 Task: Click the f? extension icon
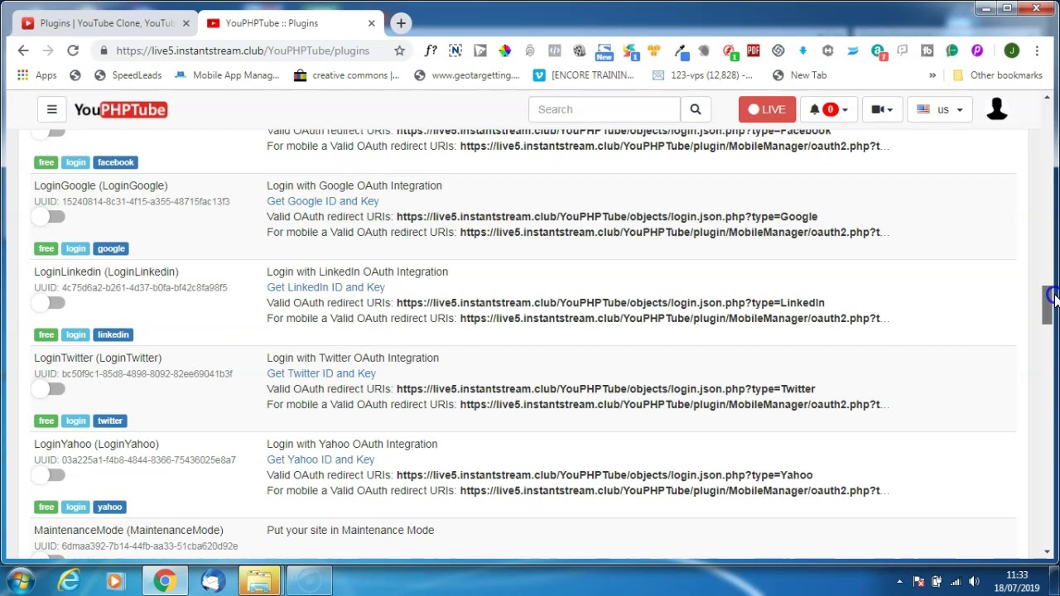pyautogui.click(x=431, y=50)
